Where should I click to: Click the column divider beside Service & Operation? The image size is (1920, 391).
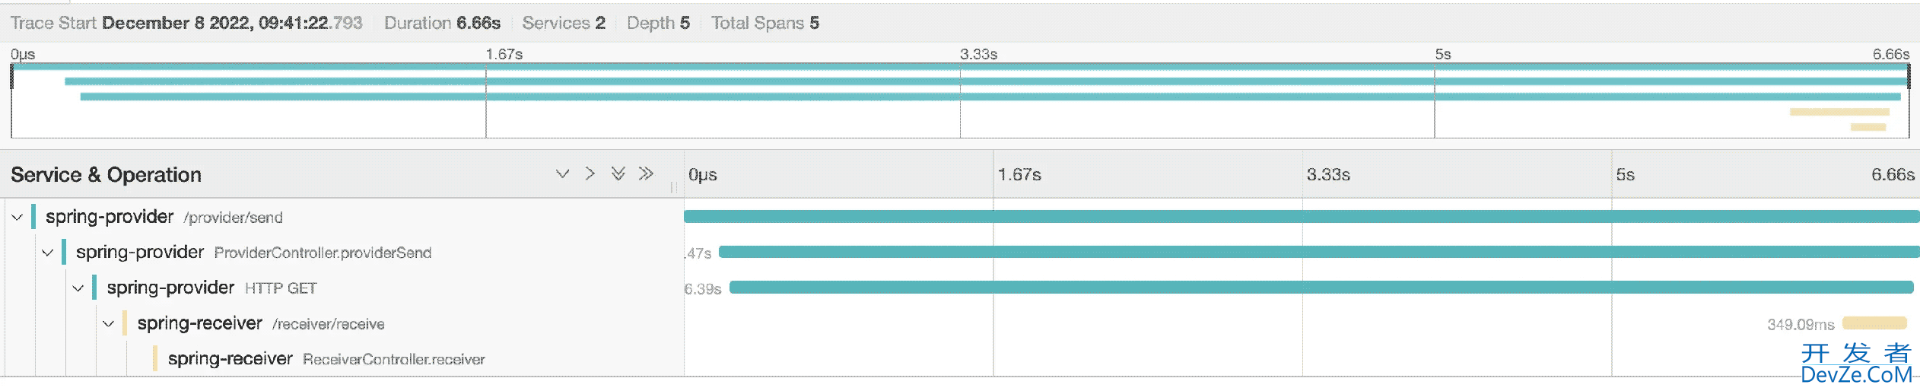point(674,186)
